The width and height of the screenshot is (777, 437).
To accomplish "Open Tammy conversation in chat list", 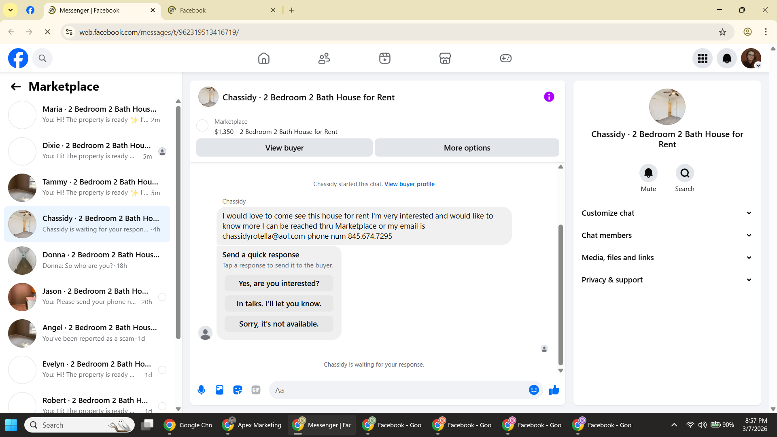I will pyautogui.click(x=87, y=188).
